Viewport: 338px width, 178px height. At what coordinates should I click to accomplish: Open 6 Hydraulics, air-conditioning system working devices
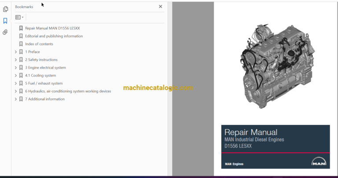(68, 91)
